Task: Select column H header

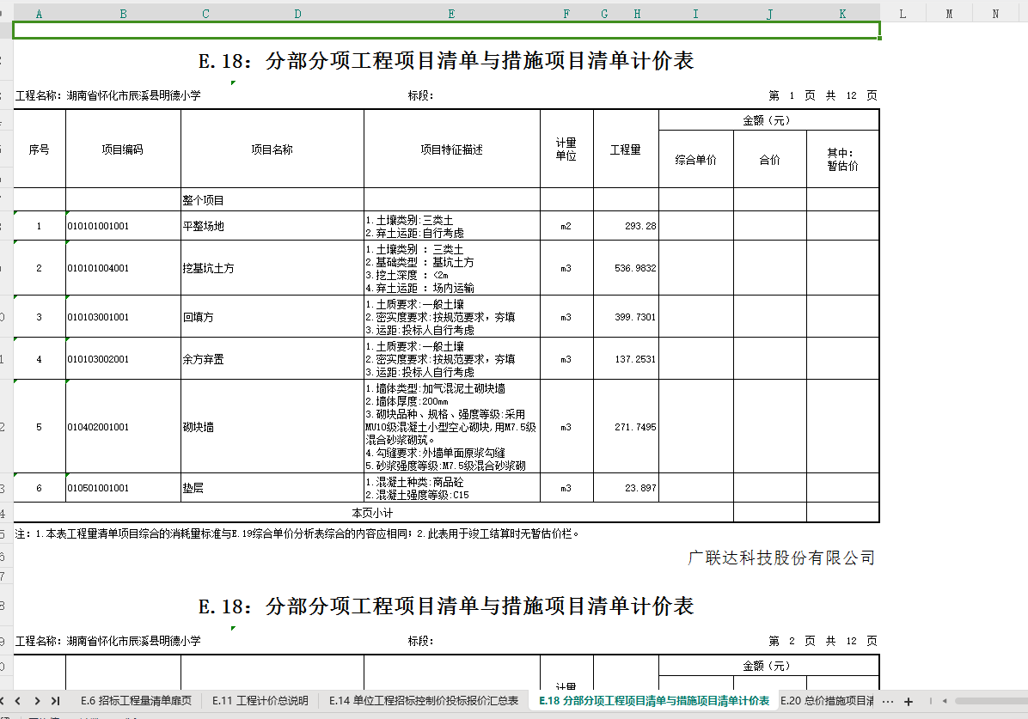Action: point(637,14)
